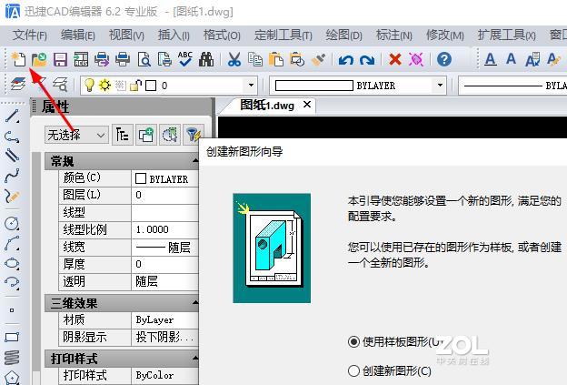
Task: Open the 视图(V) menu
Action: (x=126, y=35)
